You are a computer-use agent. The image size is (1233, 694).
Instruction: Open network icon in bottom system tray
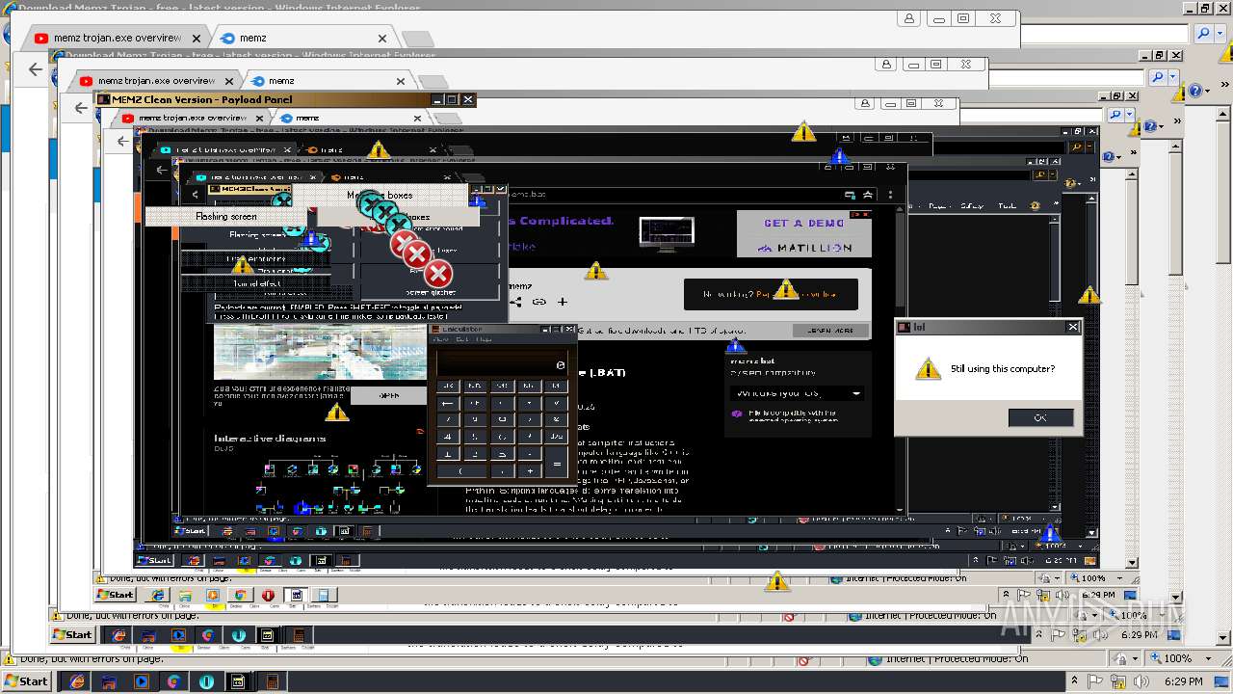click(x=1120, y=681)
